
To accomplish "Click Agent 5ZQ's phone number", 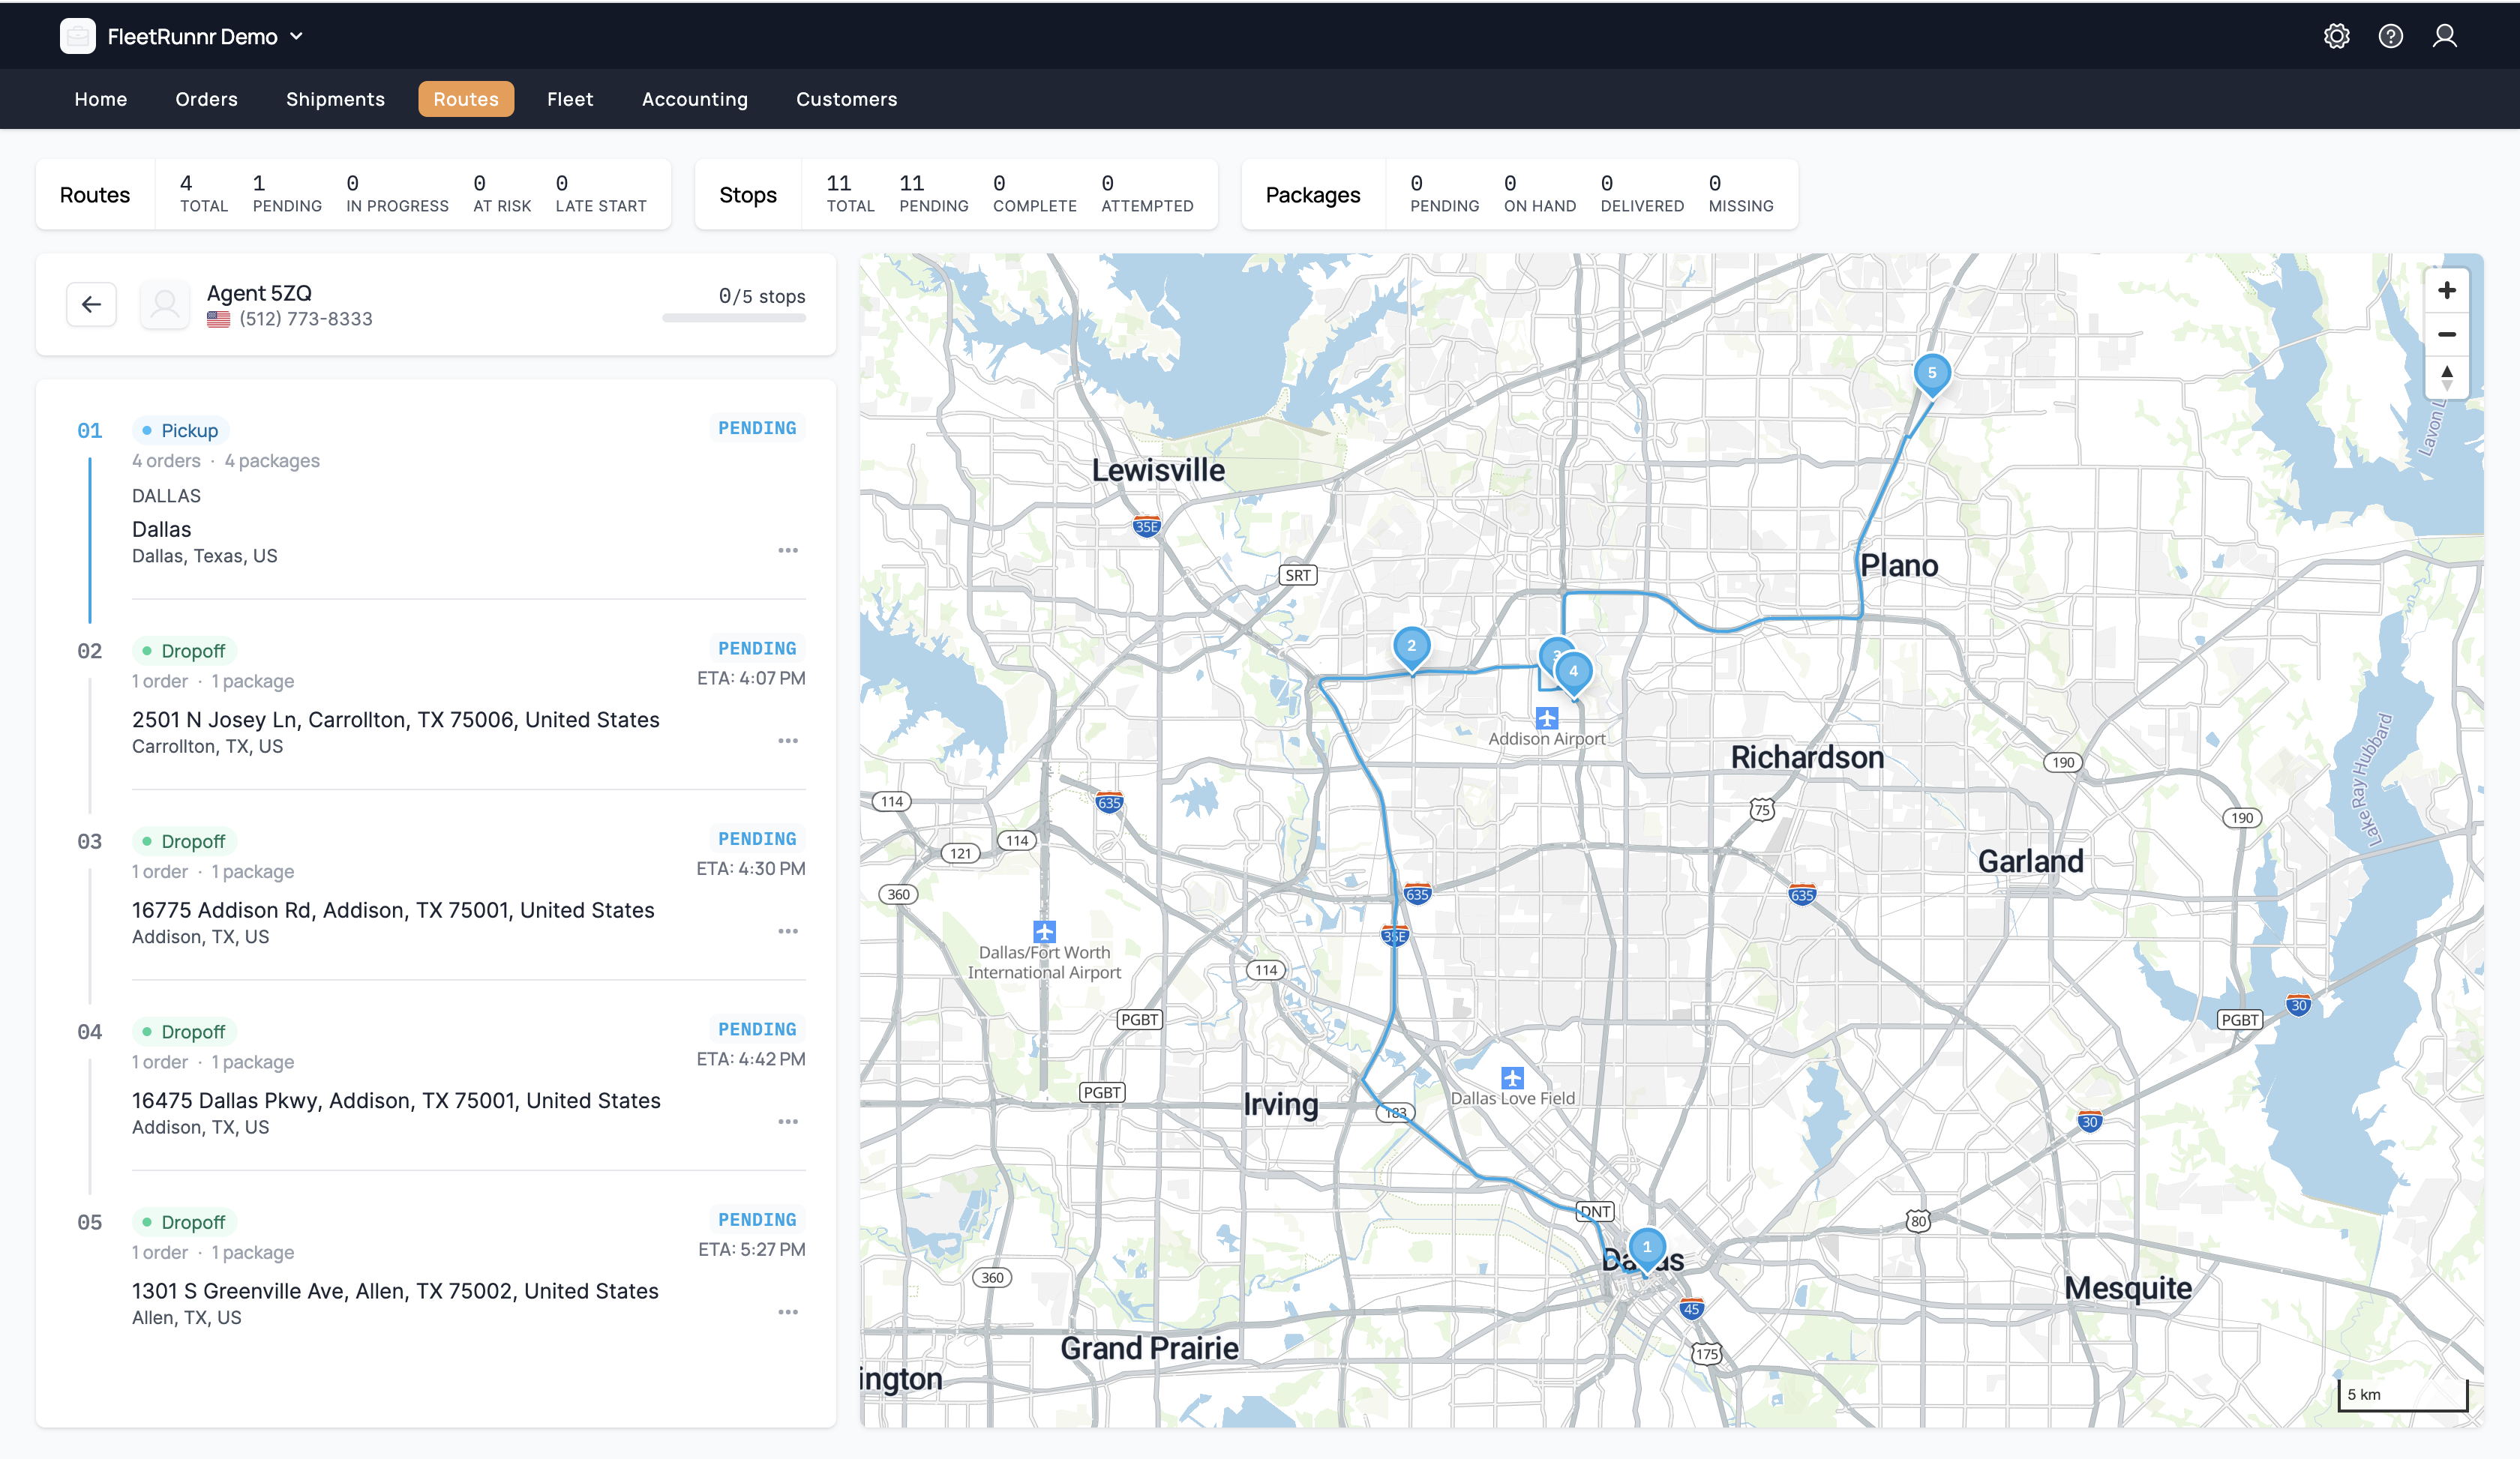I will point(305,319).
